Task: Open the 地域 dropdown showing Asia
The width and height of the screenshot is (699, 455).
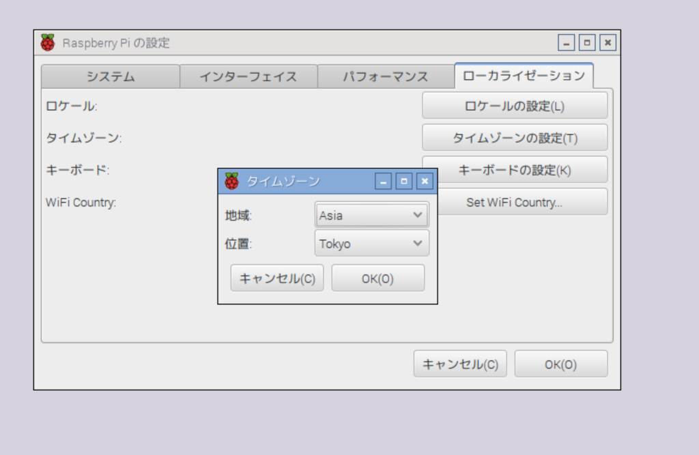Action: point(372,216)
